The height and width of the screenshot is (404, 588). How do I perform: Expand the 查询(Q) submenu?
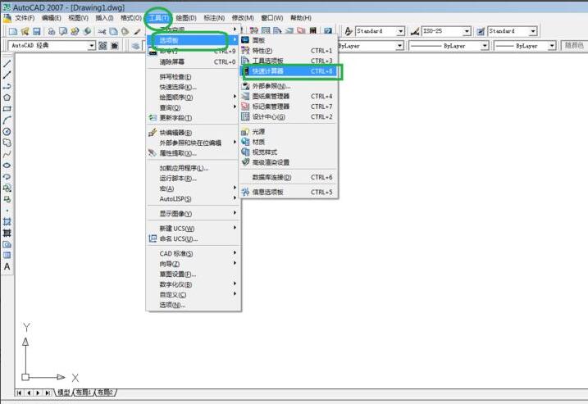[x=193, y=107]
